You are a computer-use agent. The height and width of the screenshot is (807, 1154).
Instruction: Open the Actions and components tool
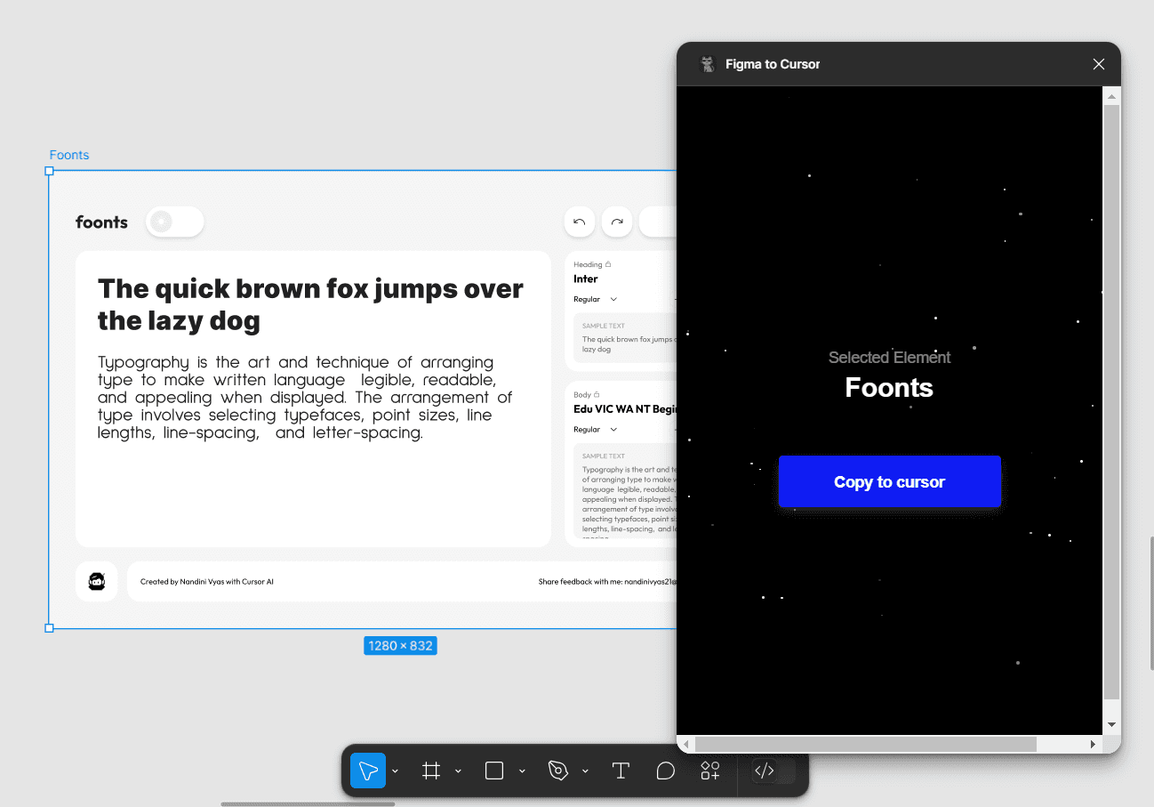(x=710, y=771)
